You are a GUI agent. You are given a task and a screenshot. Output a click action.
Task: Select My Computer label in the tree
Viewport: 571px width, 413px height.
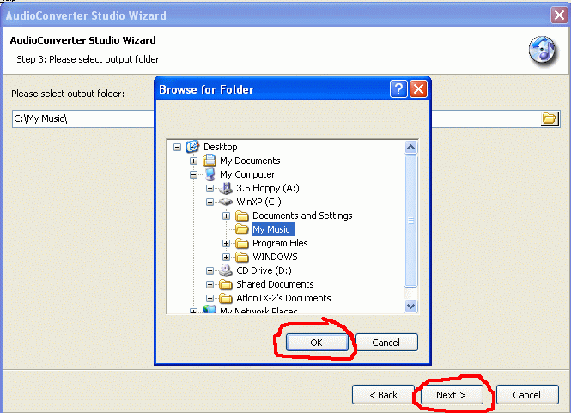[x=247, y=174]
